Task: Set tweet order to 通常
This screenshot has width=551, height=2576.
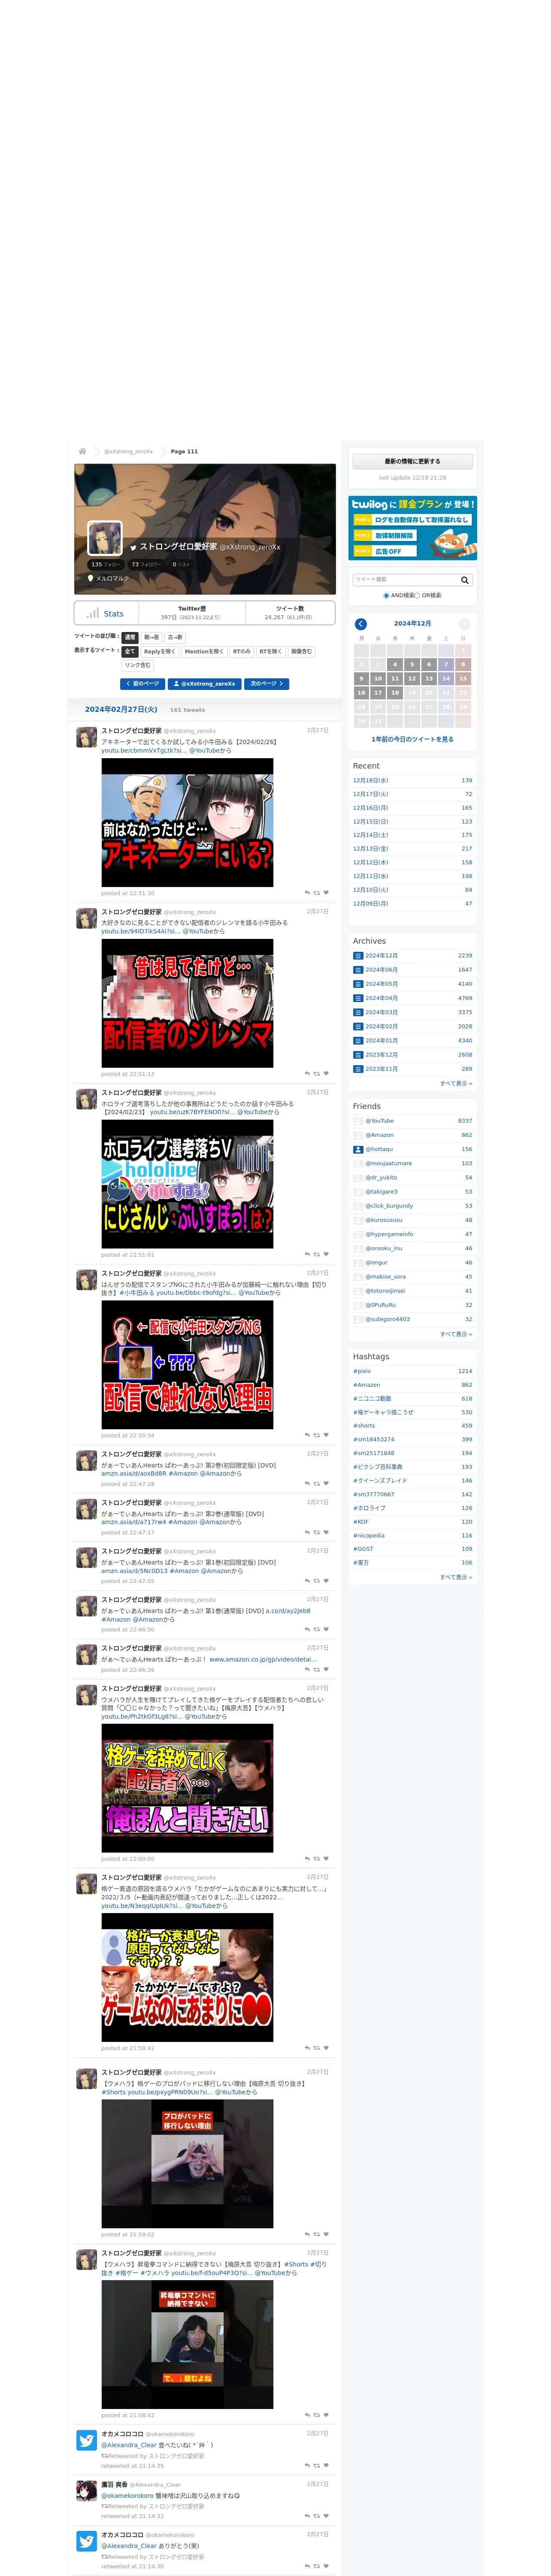Action: tap(130, 637)
